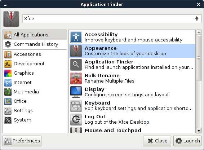The image size is (204, 150).
Task: Open the Preferences dialog
Action: (x=22, y=141)
